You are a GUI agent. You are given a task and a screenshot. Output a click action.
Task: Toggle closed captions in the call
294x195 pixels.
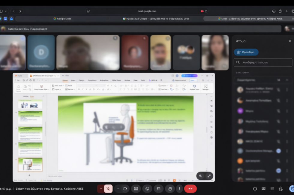tap(158, 189)
